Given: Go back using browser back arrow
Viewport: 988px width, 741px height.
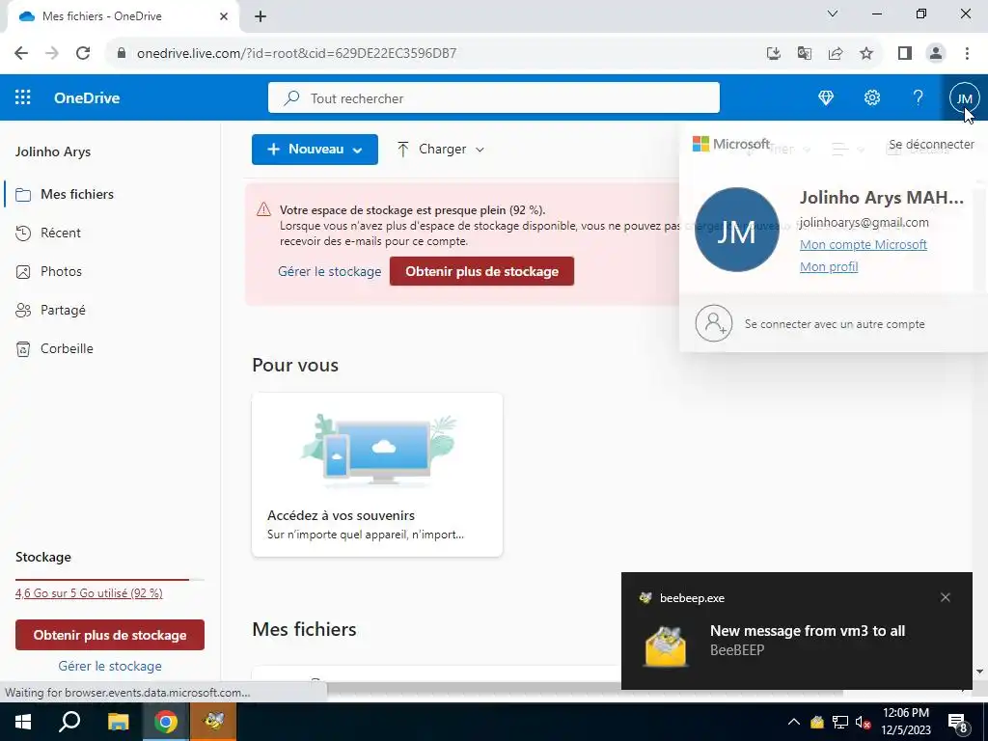Looking at the screenshot, I should pos(21,53).
